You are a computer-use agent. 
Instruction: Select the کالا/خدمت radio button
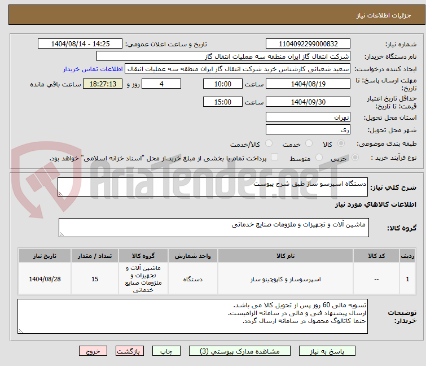click(x=269, y=143)
